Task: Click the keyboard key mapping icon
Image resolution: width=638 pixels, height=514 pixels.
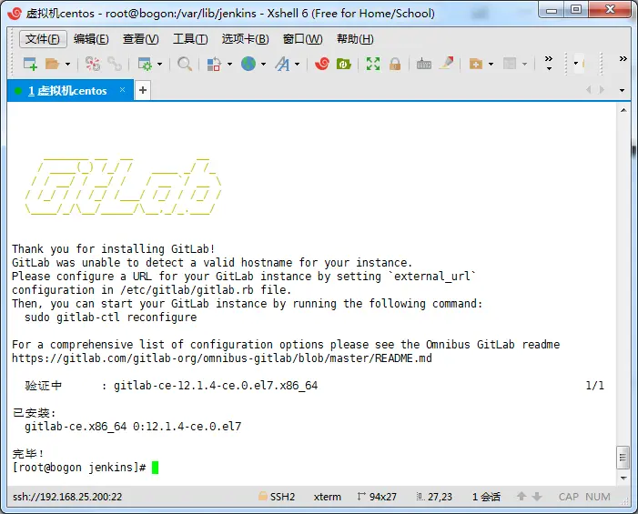Action: click(423, 64)
